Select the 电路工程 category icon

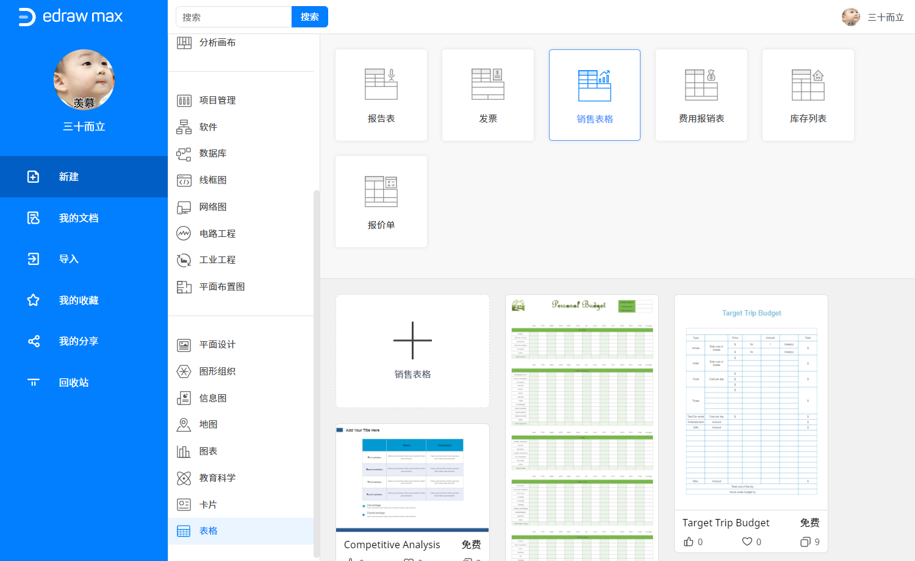pos(184,233)
